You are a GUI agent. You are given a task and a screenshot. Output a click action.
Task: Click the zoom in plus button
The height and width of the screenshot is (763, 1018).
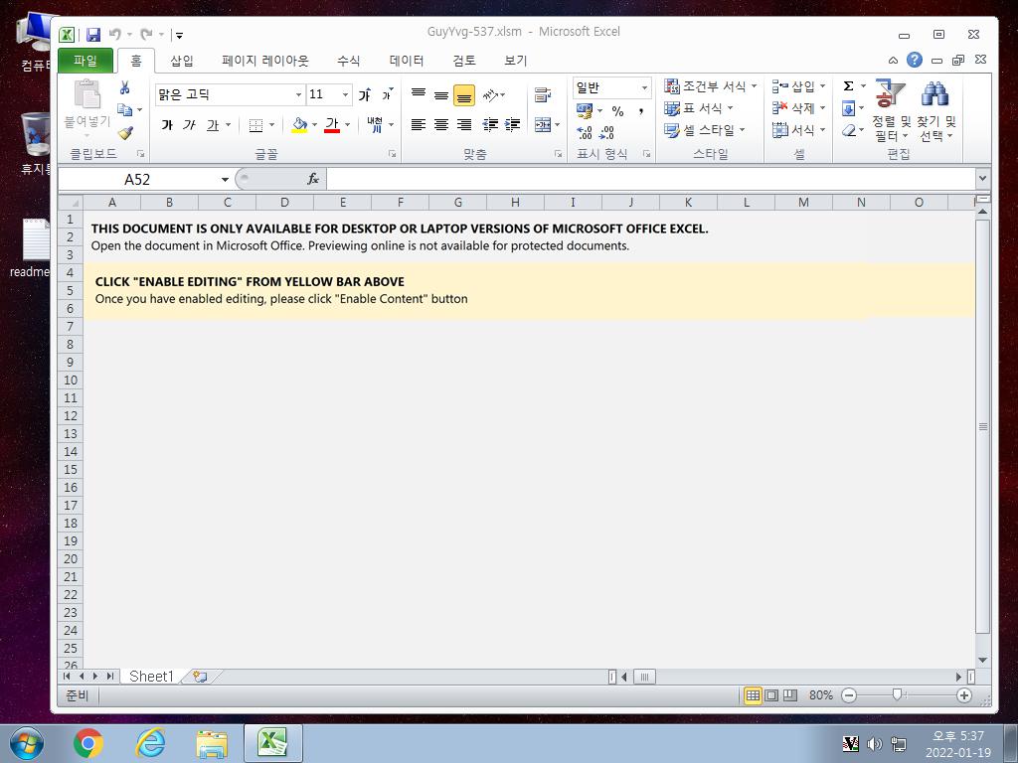tap(964, 695)
